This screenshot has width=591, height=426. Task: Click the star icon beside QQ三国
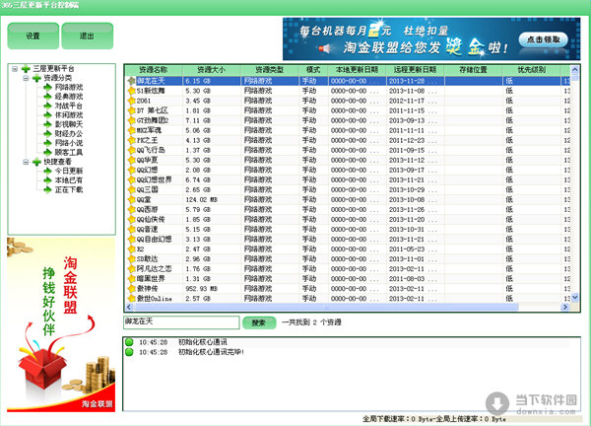(131, 189)
